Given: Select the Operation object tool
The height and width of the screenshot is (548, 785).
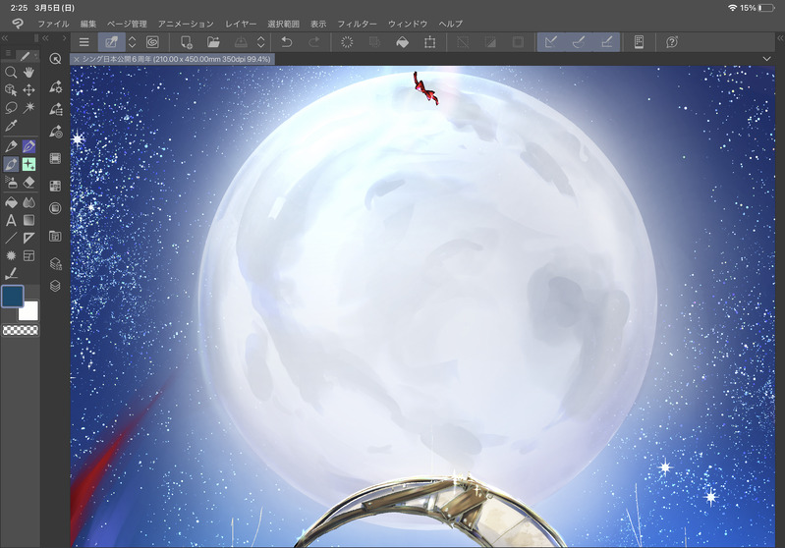Looking at the screenshot, I should (x=11, y=90).
